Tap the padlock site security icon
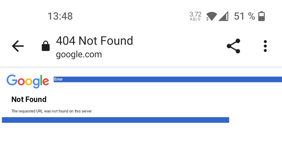The image size is (282, 147). click(x=46, y=46)
